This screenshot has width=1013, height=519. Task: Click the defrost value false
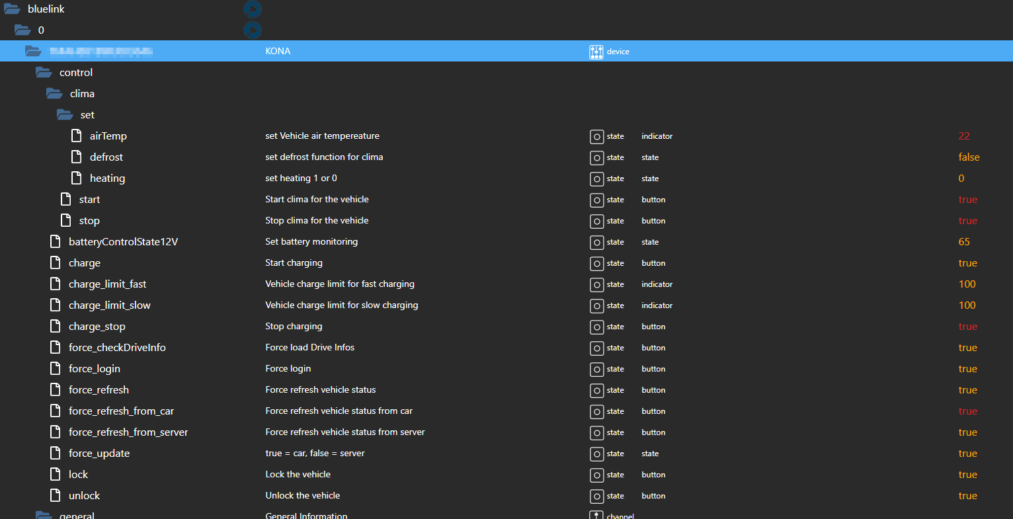point(969,157)
